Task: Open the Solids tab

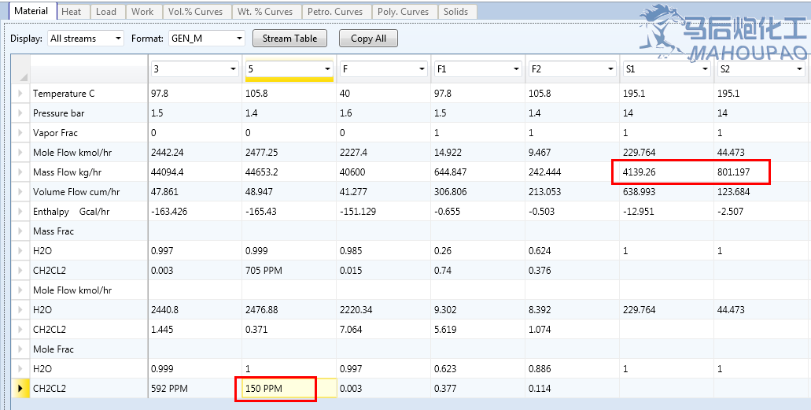Action: click(x=455, y=11)
